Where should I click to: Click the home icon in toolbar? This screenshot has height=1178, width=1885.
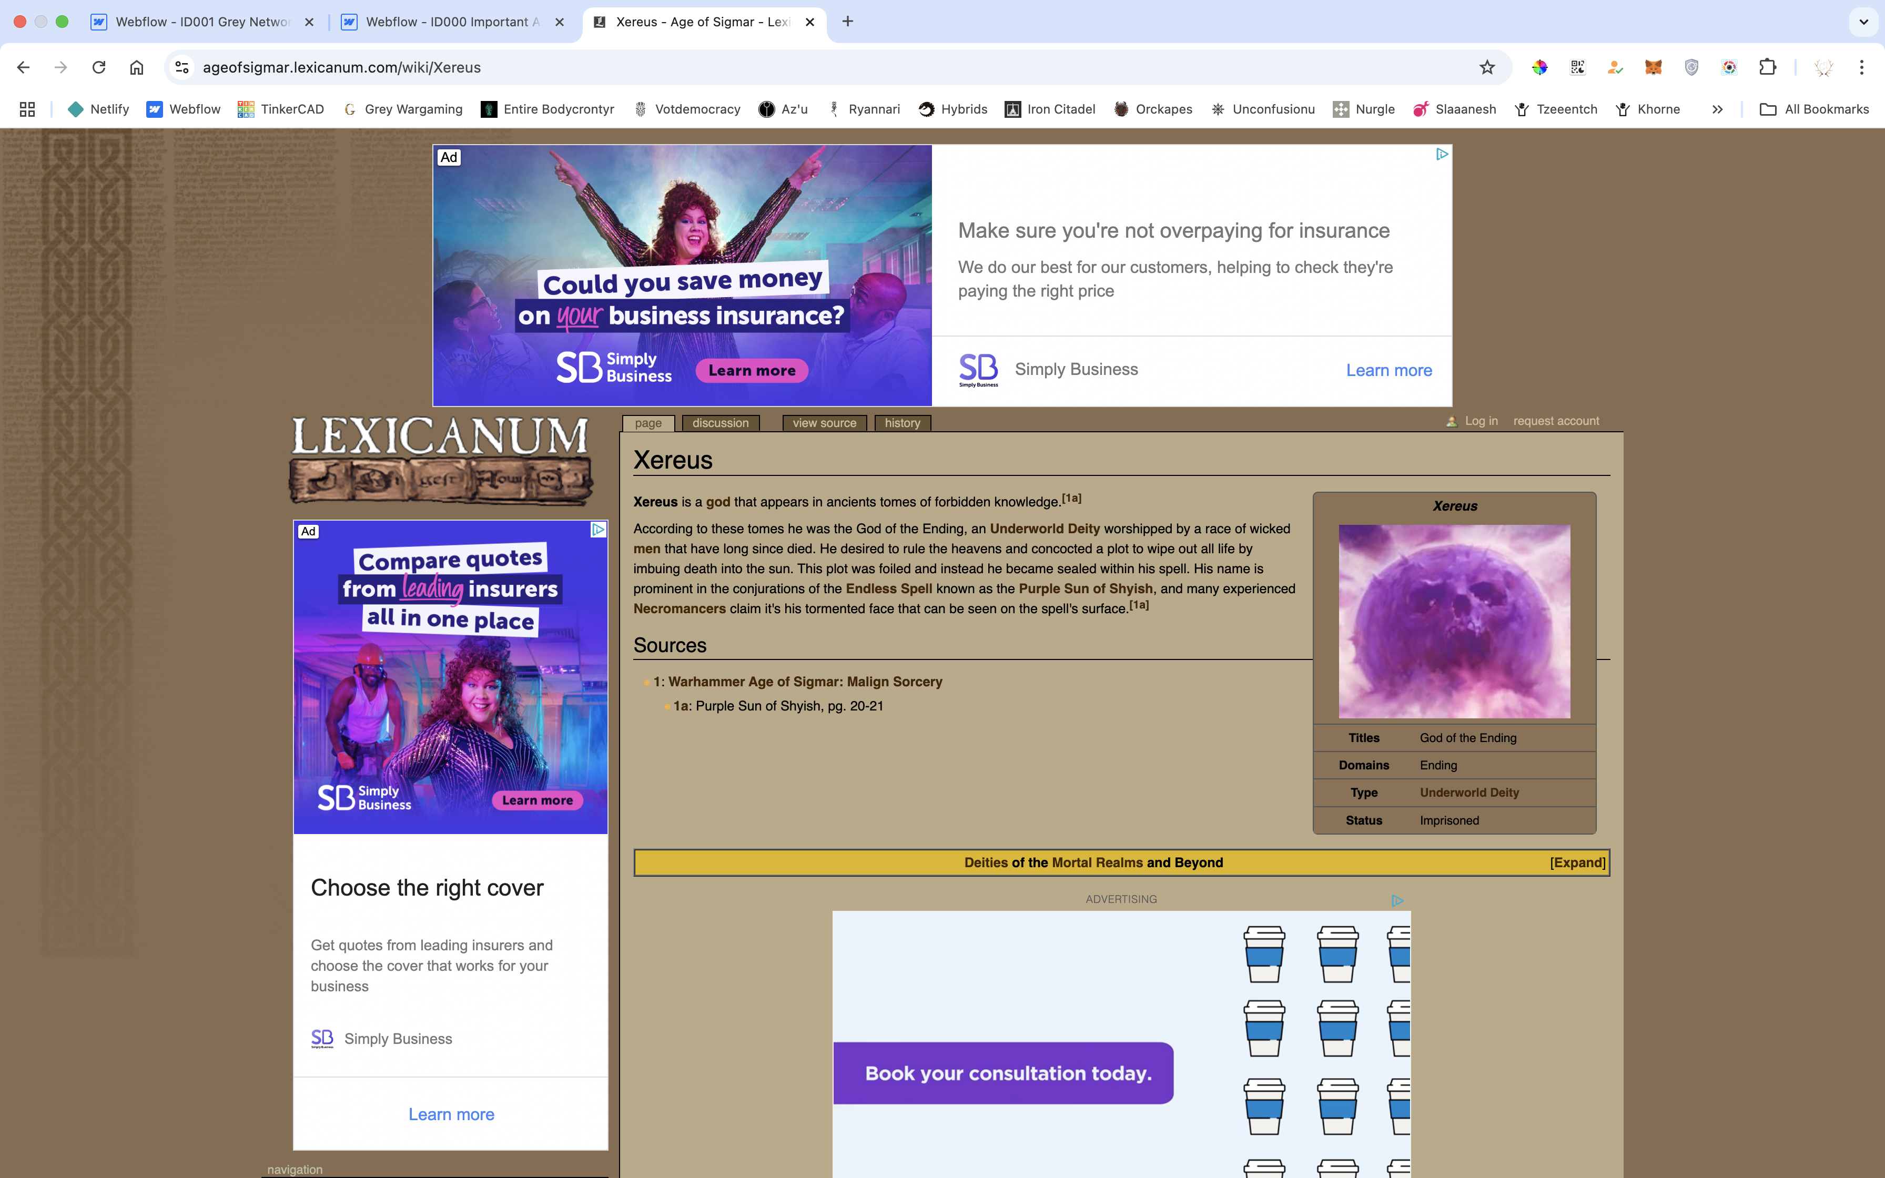tap(136, 68)
